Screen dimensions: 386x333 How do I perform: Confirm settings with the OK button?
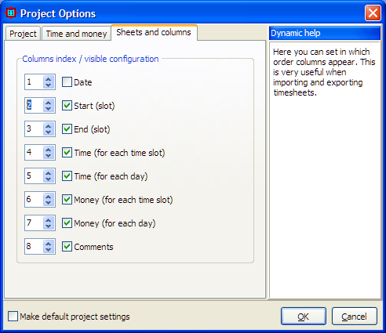pos(304,317)
